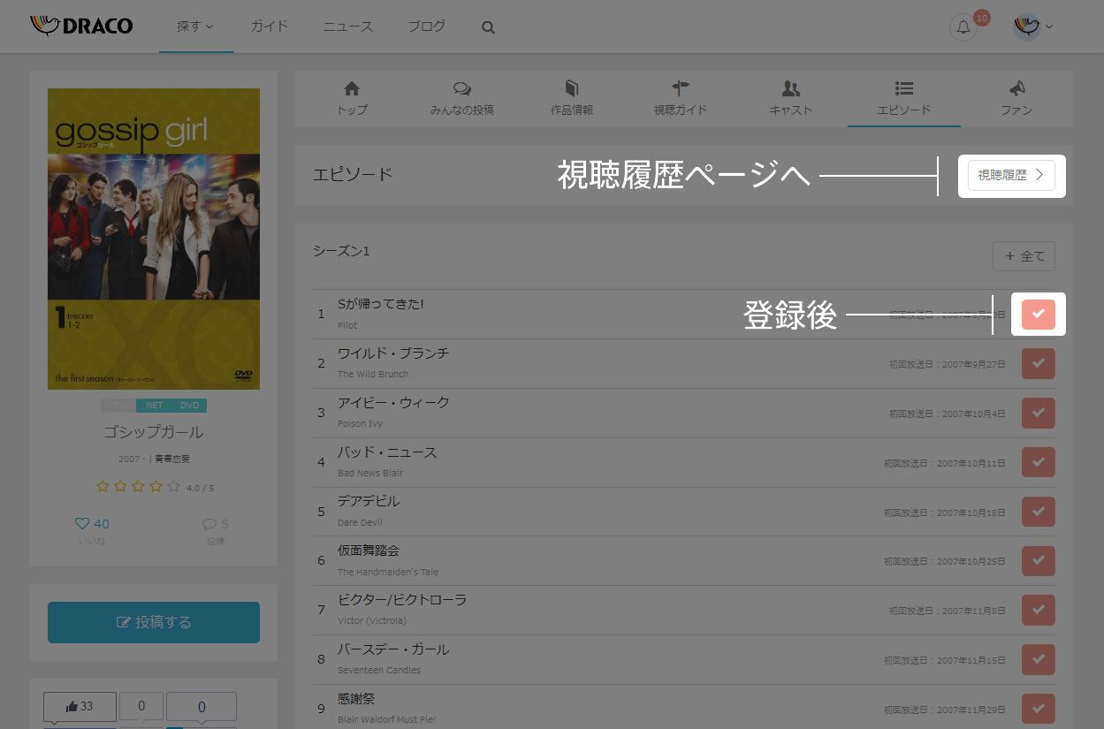The height and width of the screenshot is (729, 1104).
Task: Click the air date 2007年10月25日
Action: (971, 561)
